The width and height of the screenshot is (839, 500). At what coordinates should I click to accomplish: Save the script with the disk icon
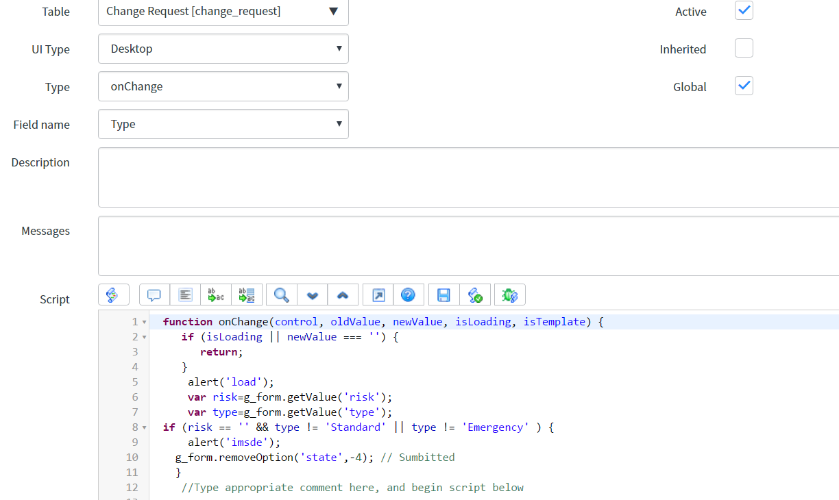coord(443,295)
